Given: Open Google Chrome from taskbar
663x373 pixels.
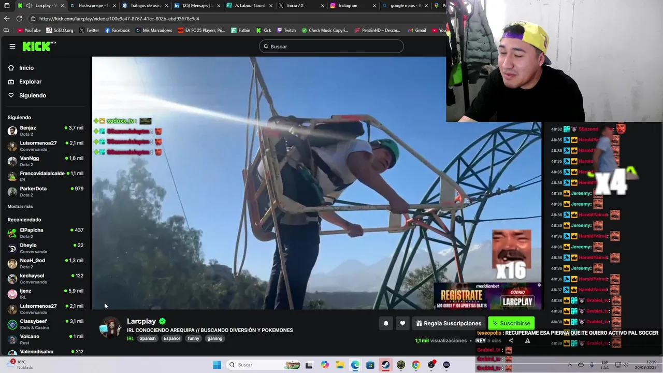Looking at the screenshot, I should [416, 365].
